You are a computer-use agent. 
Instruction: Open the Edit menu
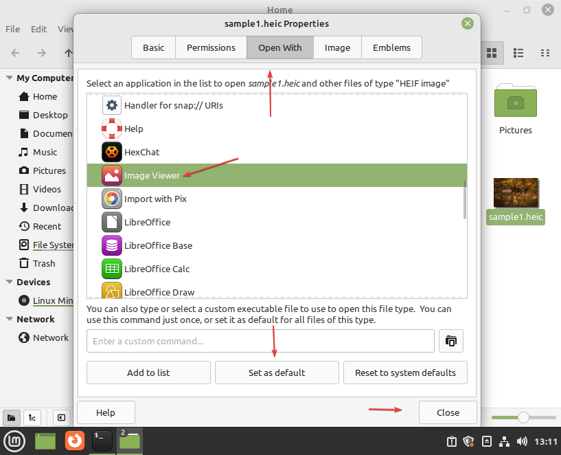(38, 29)
